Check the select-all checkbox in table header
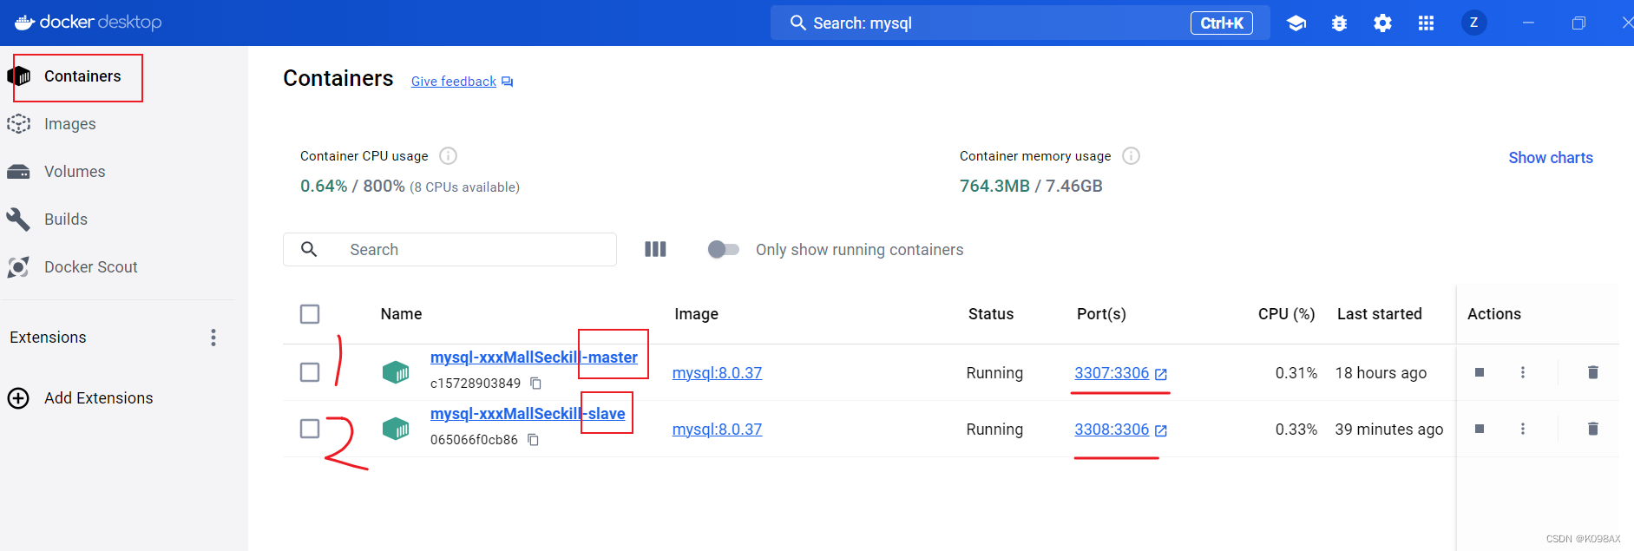This screenshot has height=551, width=1634. click(x=310, y=314)
